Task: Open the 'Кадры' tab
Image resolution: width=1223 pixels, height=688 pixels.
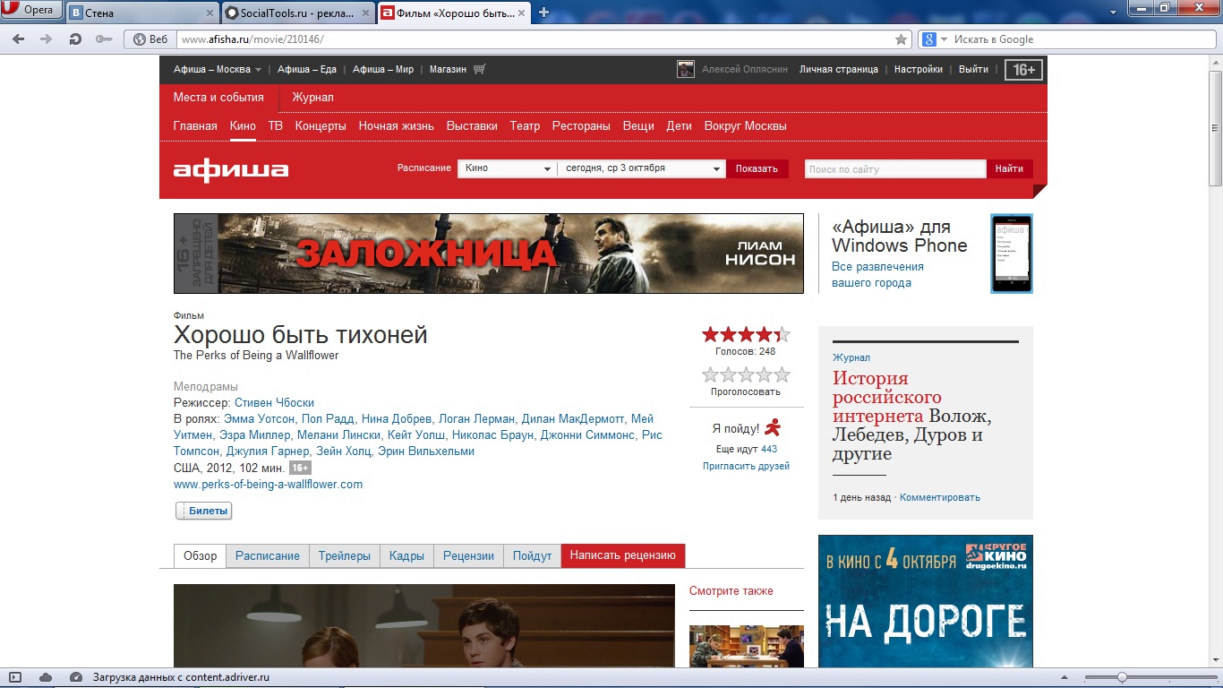Action: click(x=406, y=555)
